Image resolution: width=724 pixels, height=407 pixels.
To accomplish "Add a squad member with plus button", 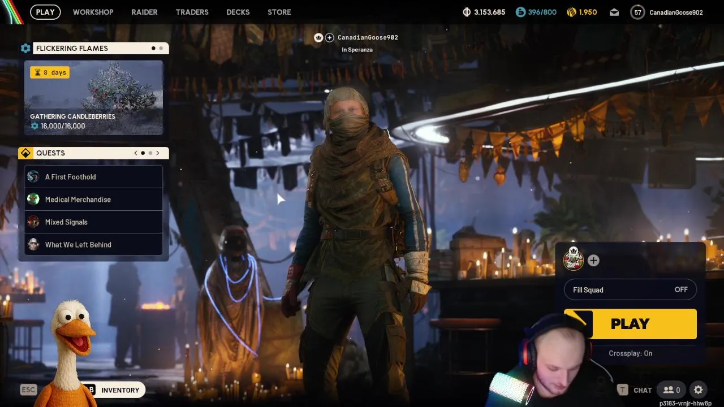I will [593, 261].
